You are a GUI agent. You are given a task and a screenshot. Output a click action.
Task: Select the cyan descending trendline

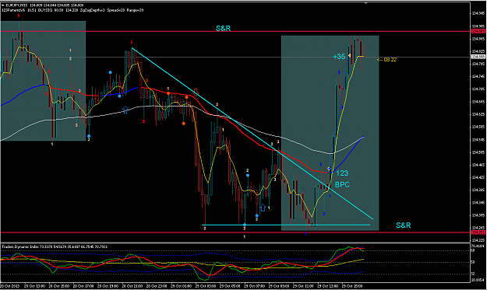tap(252, 134)
